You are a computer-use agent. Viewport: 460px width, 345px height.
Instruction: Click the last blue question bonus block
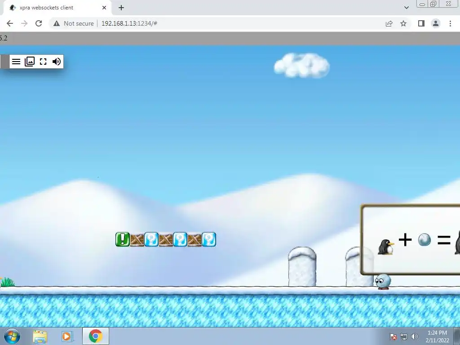(209, 239)
